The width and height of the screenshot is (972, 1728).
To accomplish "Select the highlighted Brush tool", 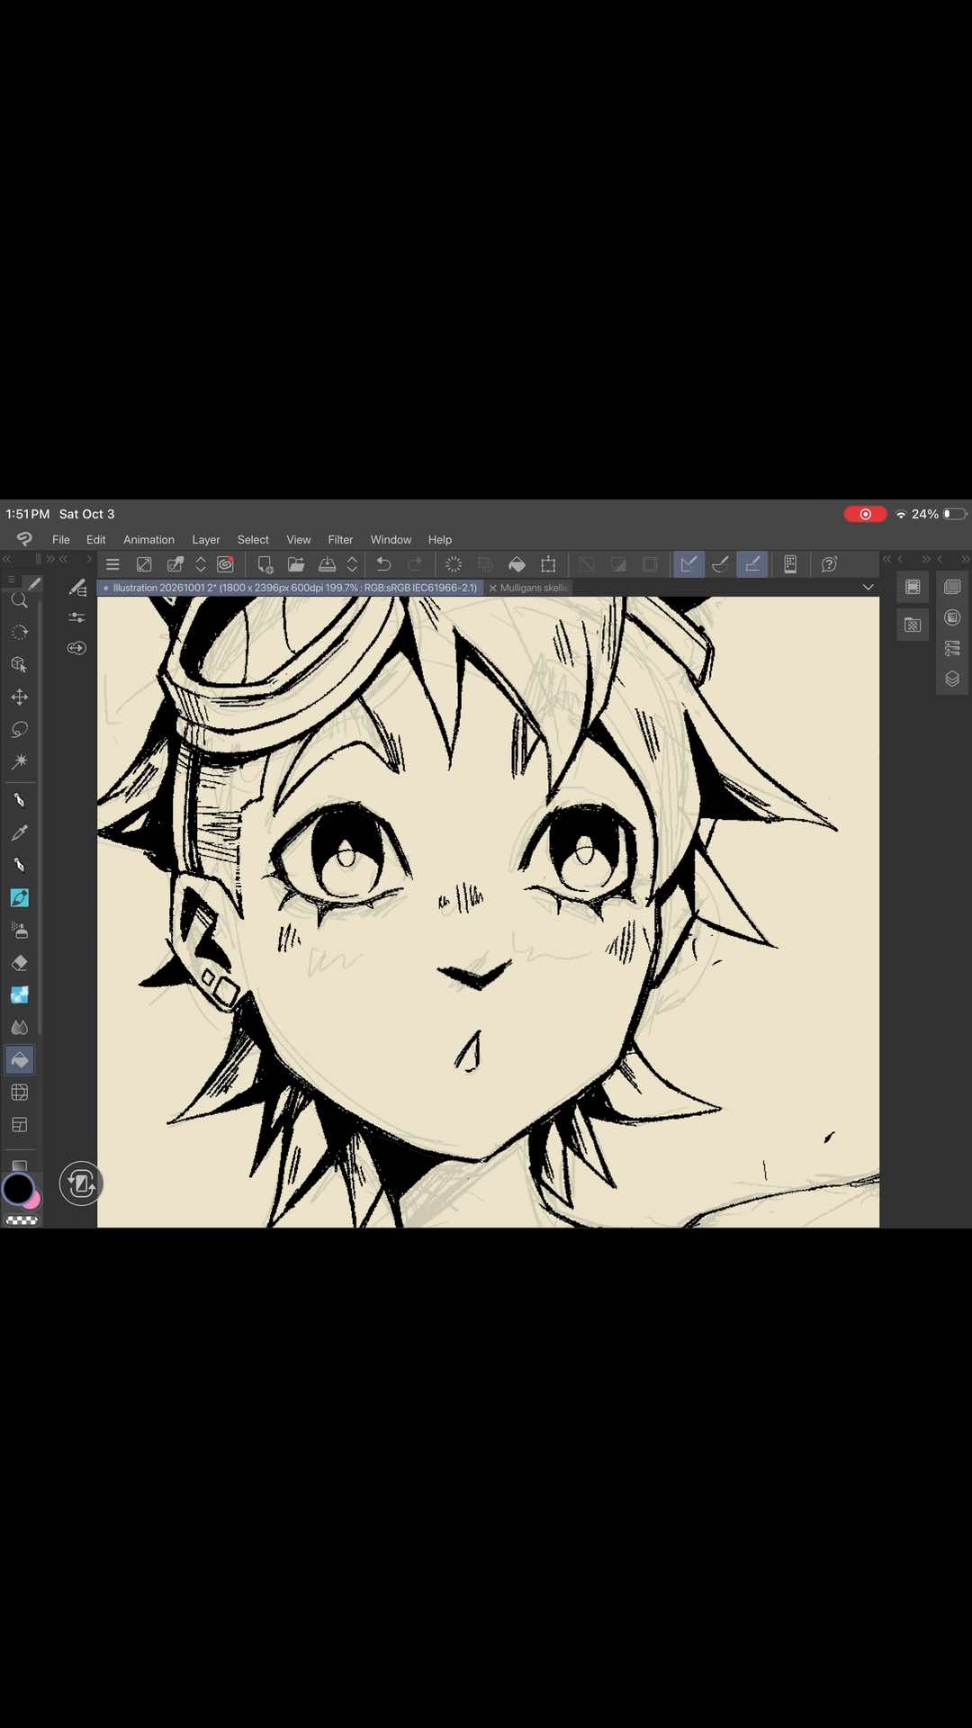I will (x=19, y=898).
